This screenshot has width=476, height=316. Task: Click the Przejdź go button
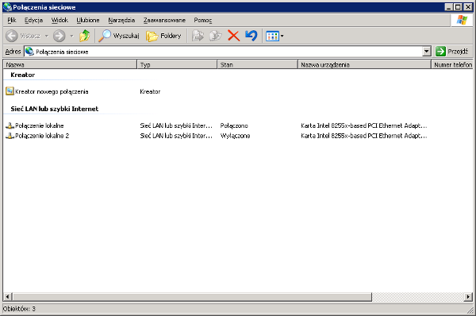click(x=451, y=52)
